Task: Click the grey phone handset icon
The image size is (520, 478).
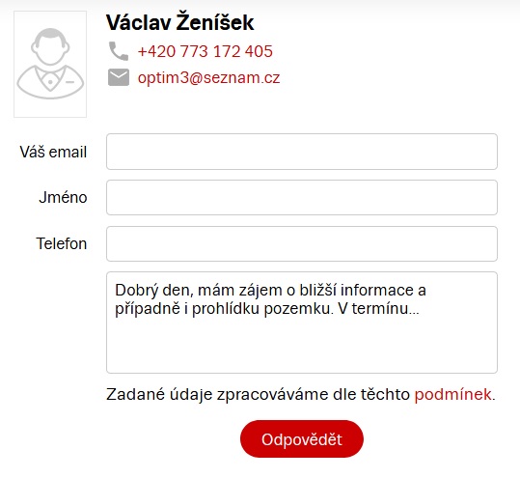Action: click(119, 51)
